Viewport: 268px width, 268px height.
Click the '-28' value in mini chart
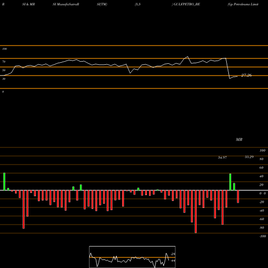pos(173,254)
